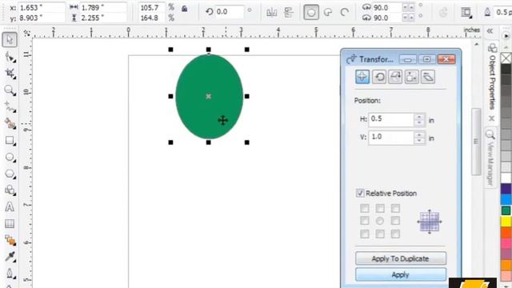Check the top-center anchor box

(380, 208)
